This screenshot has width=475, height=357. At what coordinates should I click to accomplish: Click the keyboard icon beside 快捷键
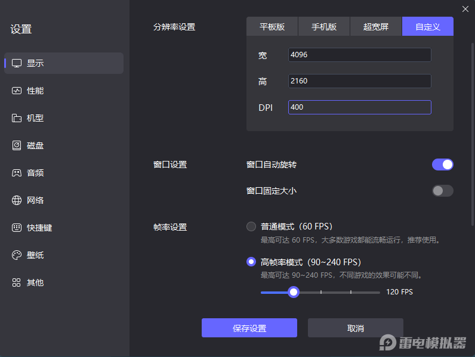click(17, 228)
